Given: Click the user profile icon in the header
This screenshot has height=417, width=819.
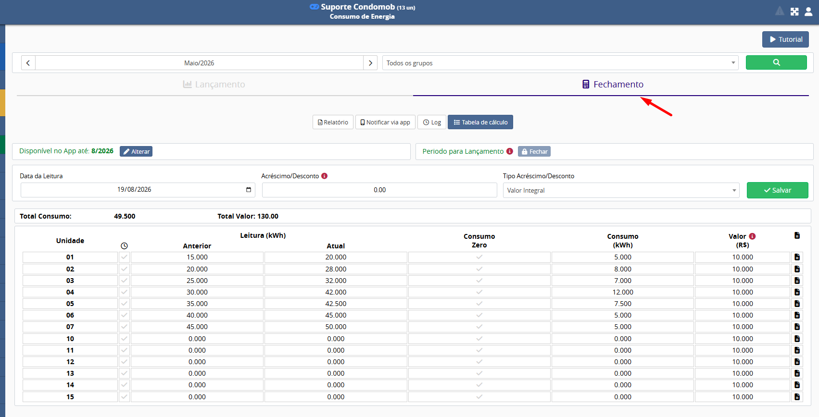Looking at the screenshot, I should tap(808, 12).
